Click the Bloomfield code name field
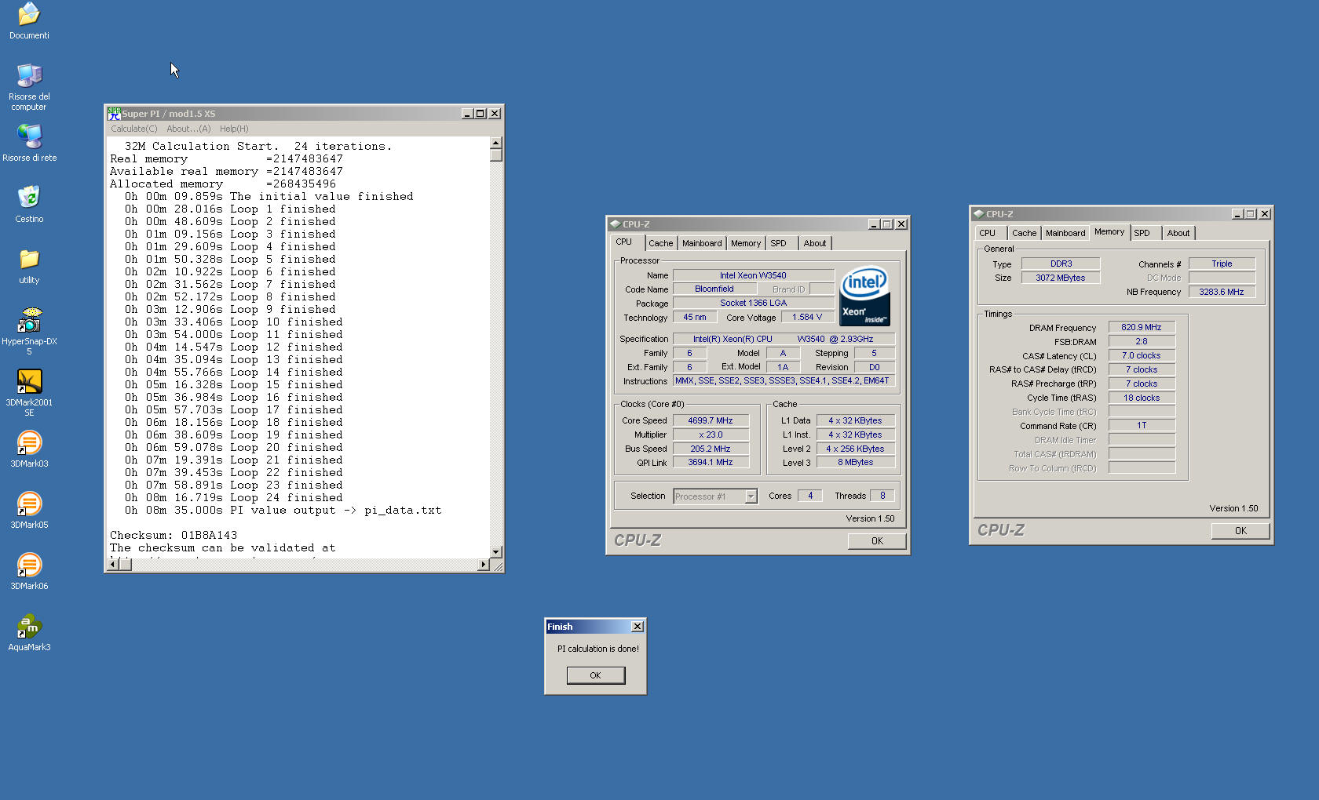1319x800 pixels. click(714, 289)
